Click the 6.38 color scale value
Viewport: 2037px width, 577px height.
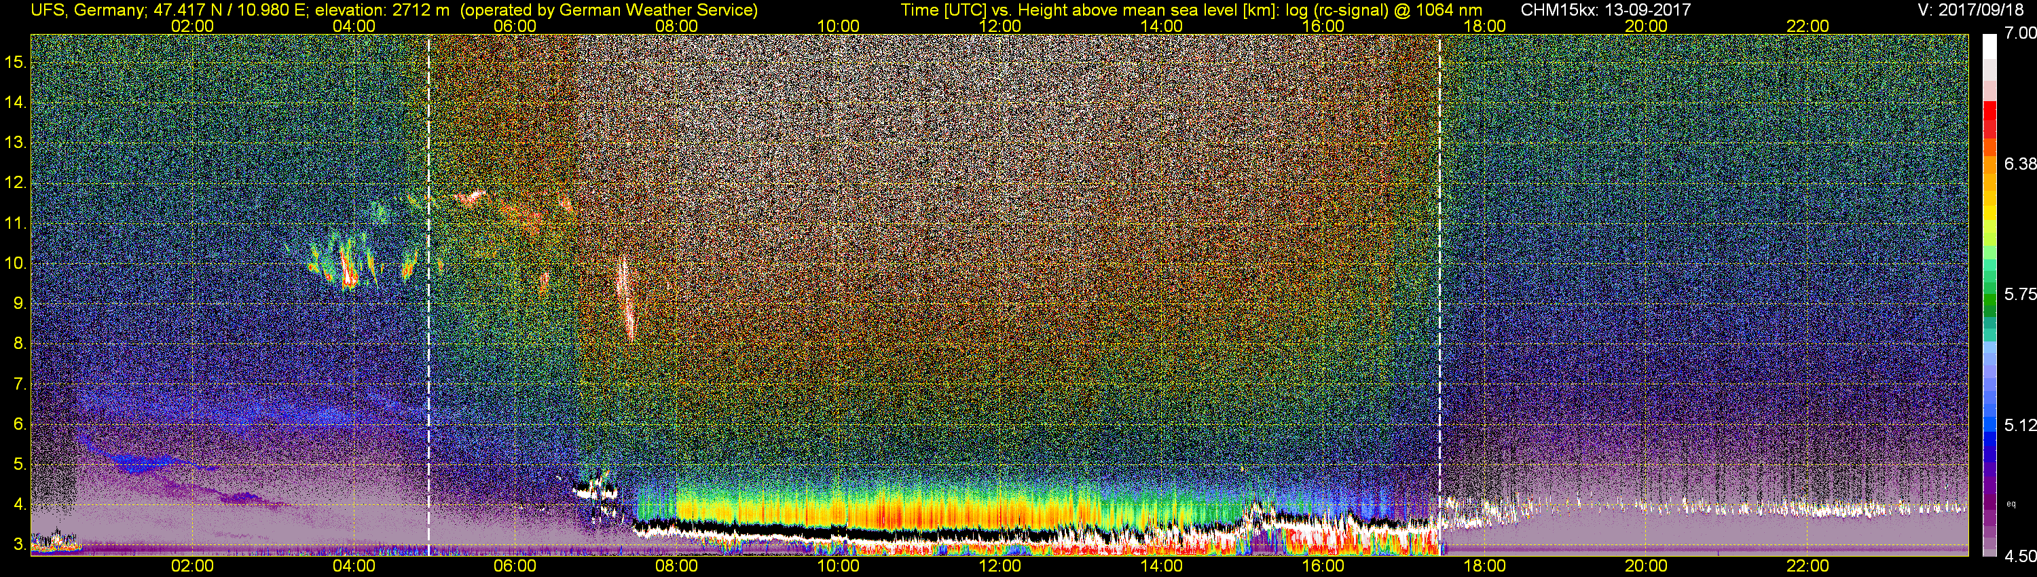click(2019, 164)
